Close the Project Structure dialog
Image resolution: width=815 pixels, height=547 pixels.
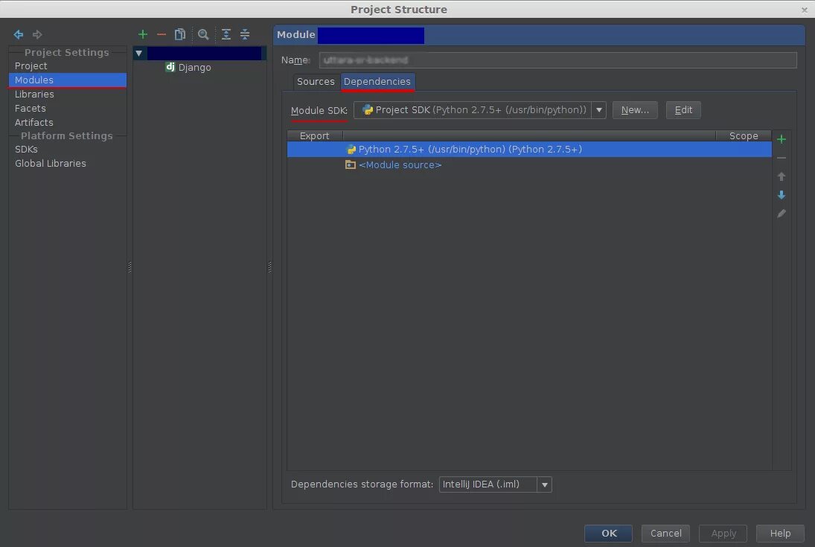[804, 10]
